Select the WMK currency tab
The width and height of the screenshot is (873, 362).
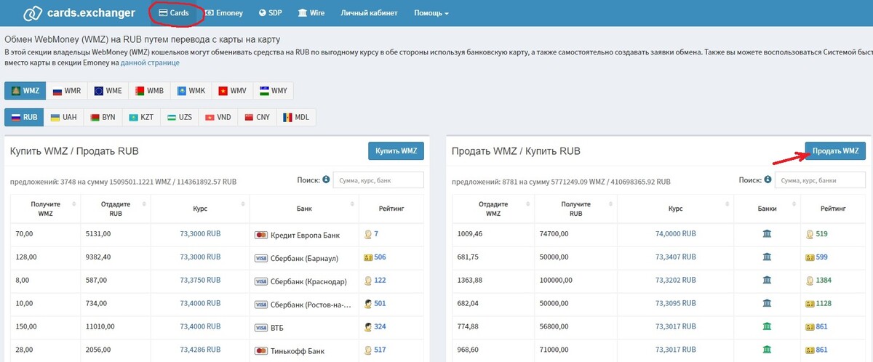(191, 92)
